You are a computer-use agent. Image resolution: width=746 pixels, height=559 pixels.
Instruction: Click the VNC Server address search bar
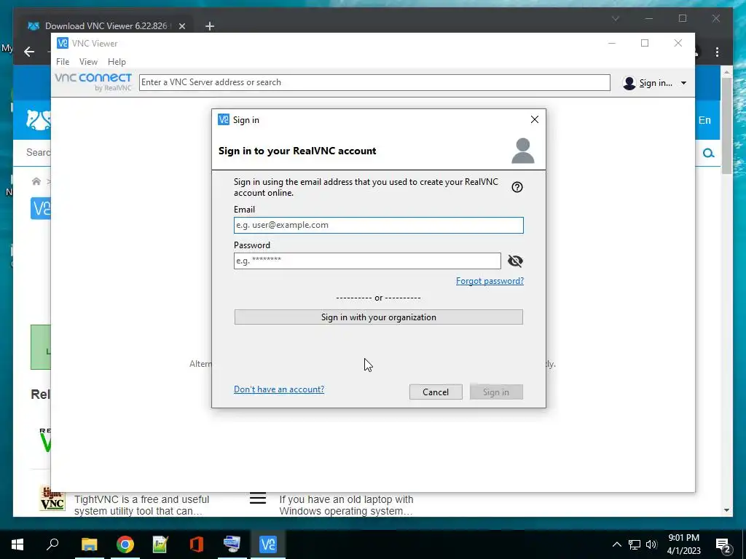coord(374,82)
